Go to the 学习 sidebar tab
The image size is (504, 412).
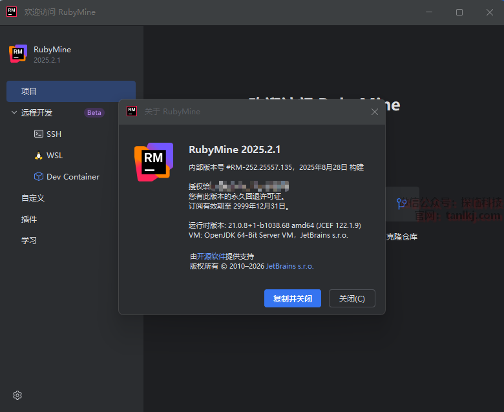click(29, 240)
